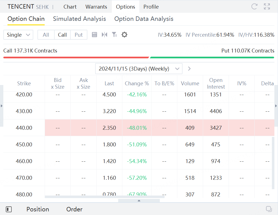Switch to the Warrants tab

pos(96,7)
